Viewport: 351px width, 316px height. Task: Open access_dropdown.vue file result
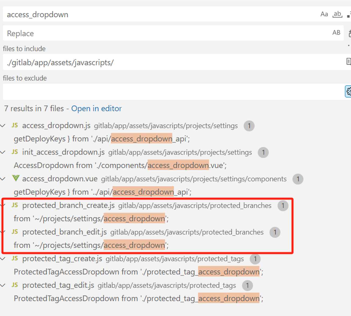pos(60,179)
